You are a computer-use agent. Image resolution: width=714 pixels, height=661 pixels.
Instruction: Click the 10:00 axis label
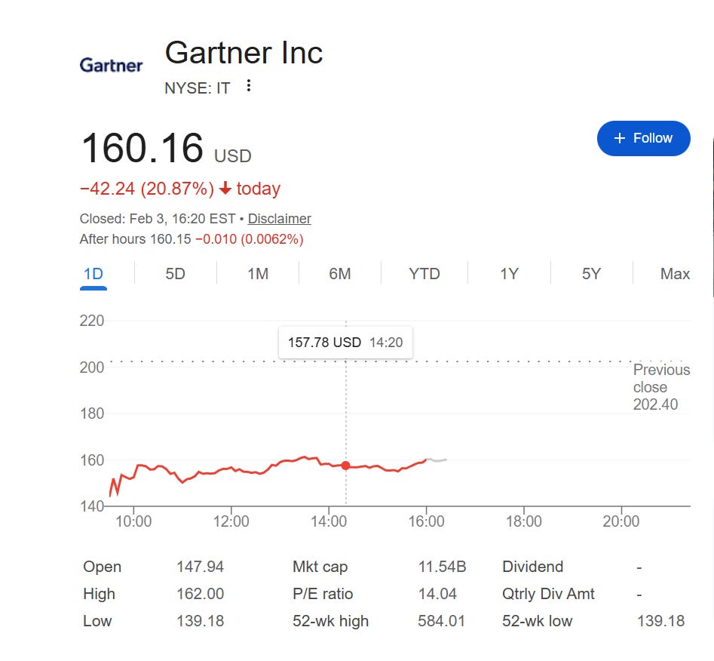[133, 521]
